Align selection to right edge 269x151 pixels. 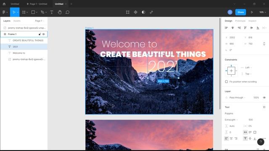coord(239,28)
